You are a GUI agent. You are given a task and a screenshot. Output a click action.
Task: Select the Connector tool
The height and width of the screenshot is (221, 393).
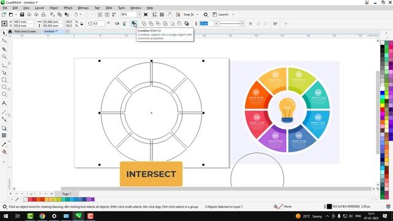point(4,119)
